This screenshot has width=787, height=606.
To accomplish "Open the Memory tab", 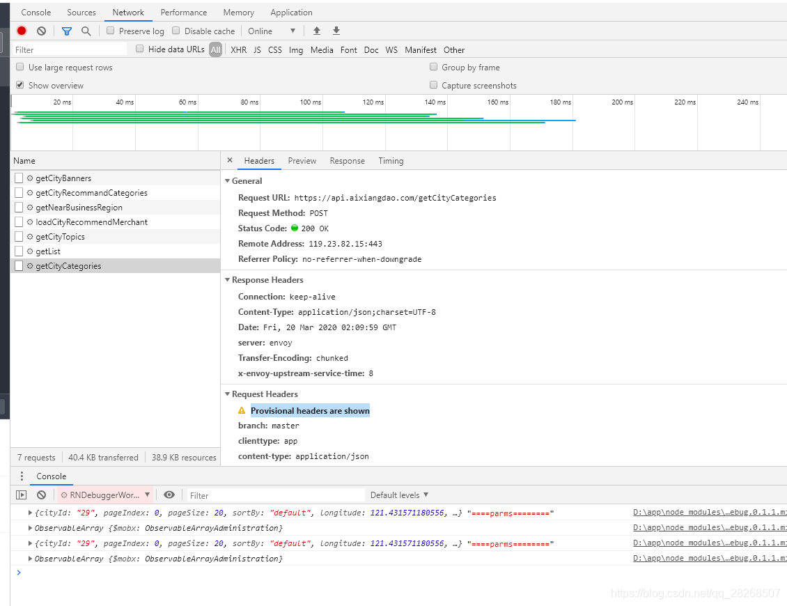I will pyautogui.click(x=238, y=12).
